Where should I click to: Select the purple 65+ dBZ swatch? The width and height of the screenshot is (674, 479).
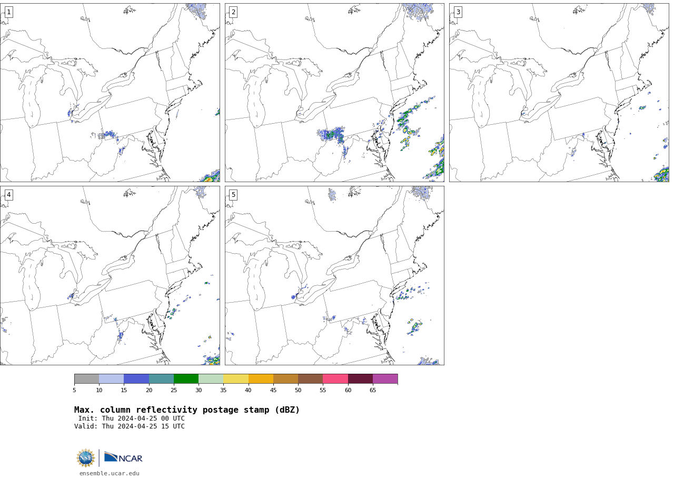coord(385,379)
